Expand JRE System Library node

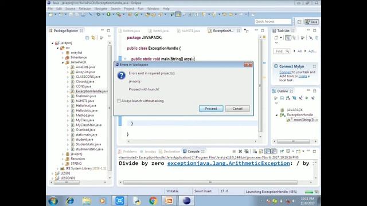click(57, 168)
